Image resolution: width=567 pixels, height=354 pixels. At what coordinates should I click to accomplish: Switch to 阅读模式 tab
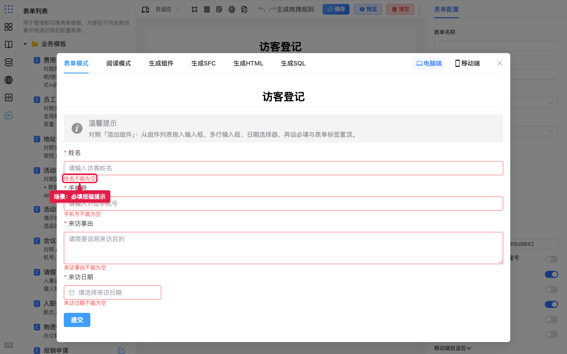[x=119, y=63]
